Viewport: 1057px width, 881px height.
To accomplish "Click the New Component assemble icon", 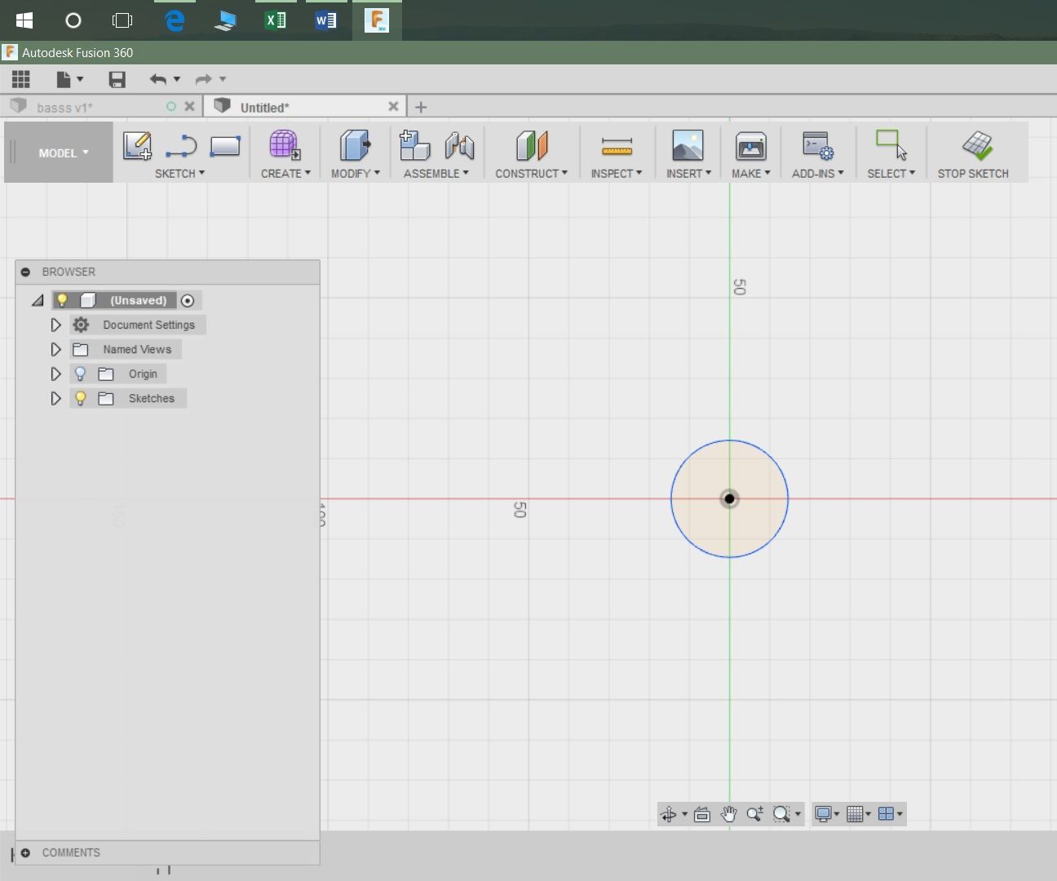I will click(414, 146).
